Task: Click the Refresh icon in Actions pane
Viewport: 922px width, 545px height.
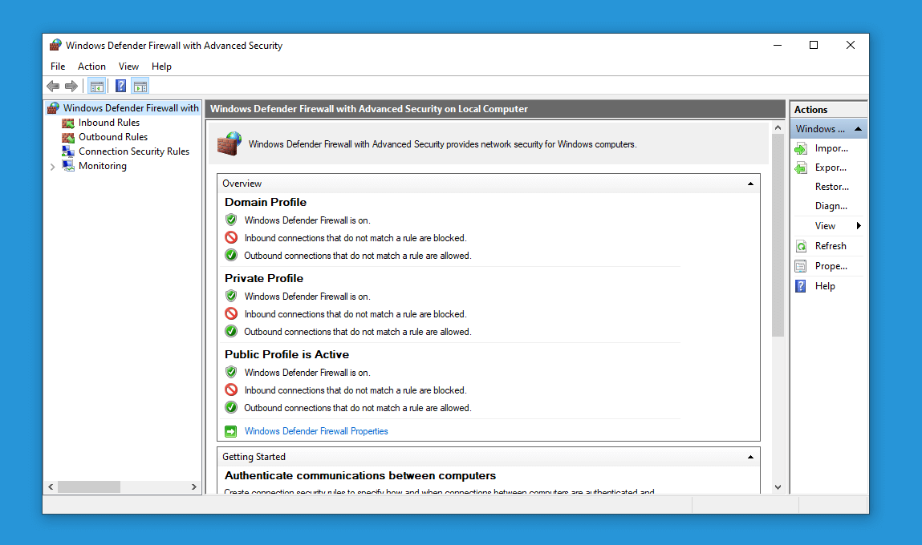Action: 801,246
